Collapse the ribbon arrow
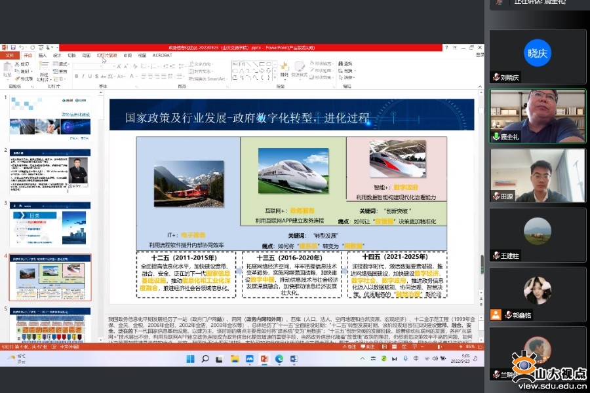 pyautogui.click(x=480, y=86)
